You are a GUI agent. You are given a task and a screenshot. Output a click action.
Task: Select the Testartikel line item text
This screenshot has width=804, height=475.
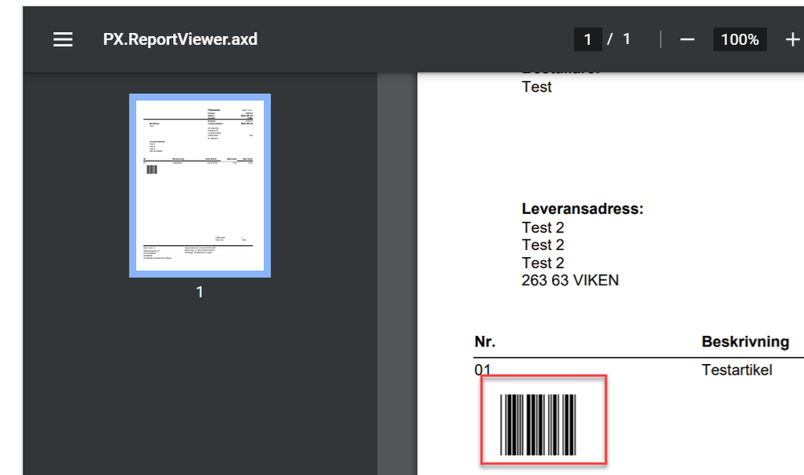738,370
